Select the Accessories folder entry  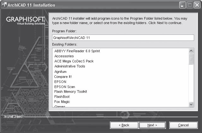[x=64, y=56]
